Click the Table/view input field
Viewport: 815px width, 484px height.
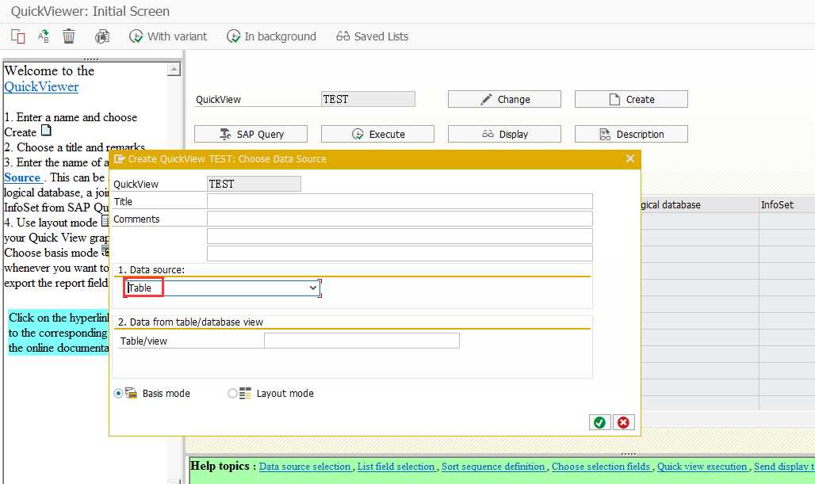pos(362,341)
